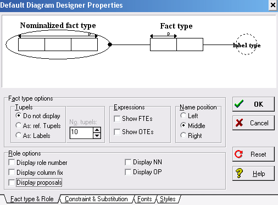Click the red circular arrow Reset icon
The image size is (278, 205).
coord(239,154)
